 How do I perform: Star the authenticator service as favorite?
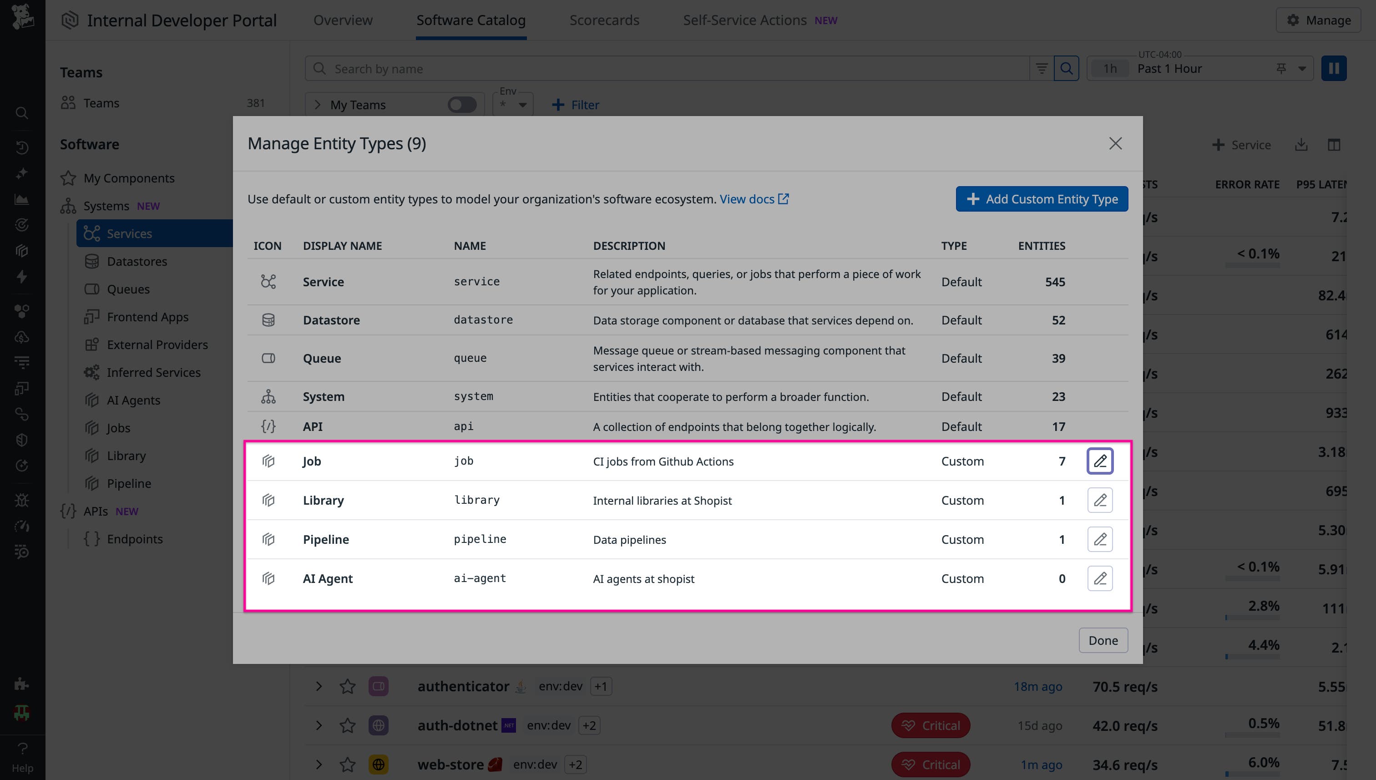click(347, 686)
